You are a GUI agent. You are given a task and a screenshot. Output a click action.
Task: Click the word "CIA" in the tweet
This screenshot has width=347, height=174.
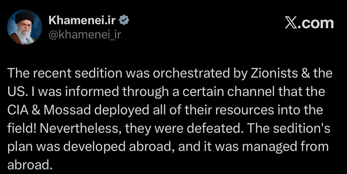[17, 110]
